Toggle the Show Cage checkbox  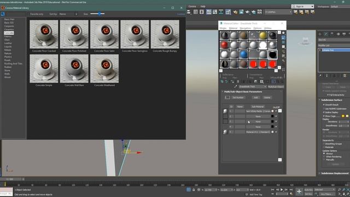(x=324, y=116)
